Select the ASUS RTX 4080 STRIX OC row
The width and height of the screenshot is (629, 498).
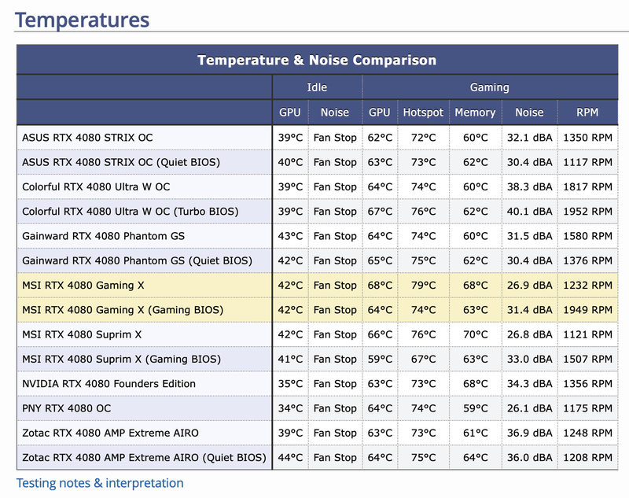point(87,138)
